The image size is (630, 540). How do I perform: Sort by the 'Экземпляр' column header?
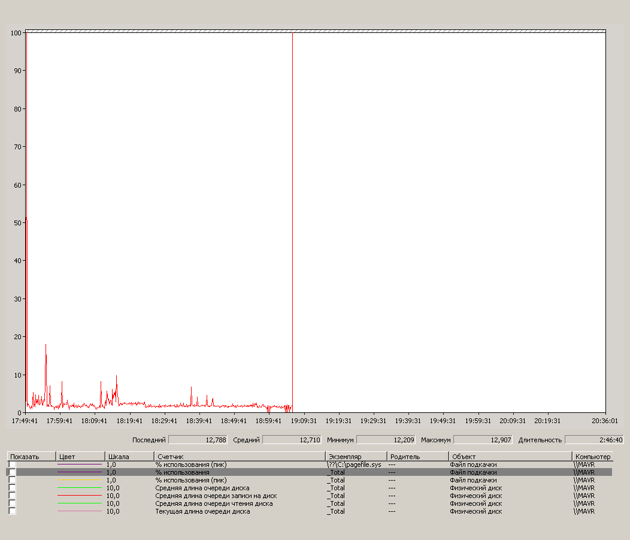pyautogui.click(x=355, y=457)
